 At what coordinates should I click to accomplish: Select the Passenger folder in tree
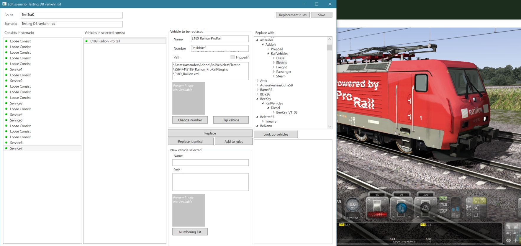[x=284, y=72]
